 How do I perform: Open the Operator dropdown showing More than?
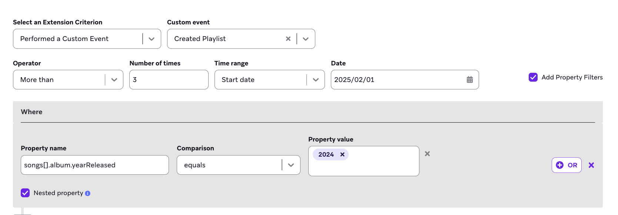point(114,80)
